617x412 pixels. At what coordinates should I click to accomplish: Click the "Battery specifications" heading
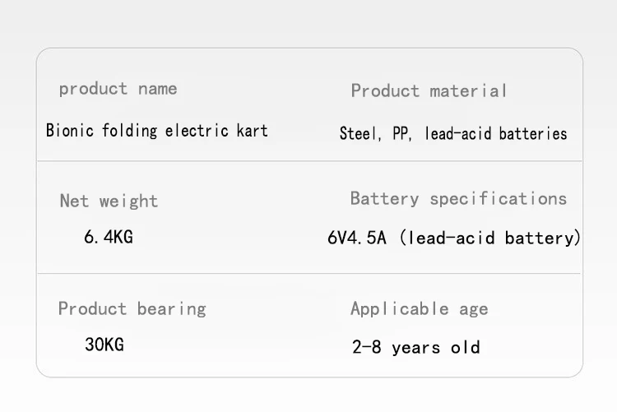[458, 199]
